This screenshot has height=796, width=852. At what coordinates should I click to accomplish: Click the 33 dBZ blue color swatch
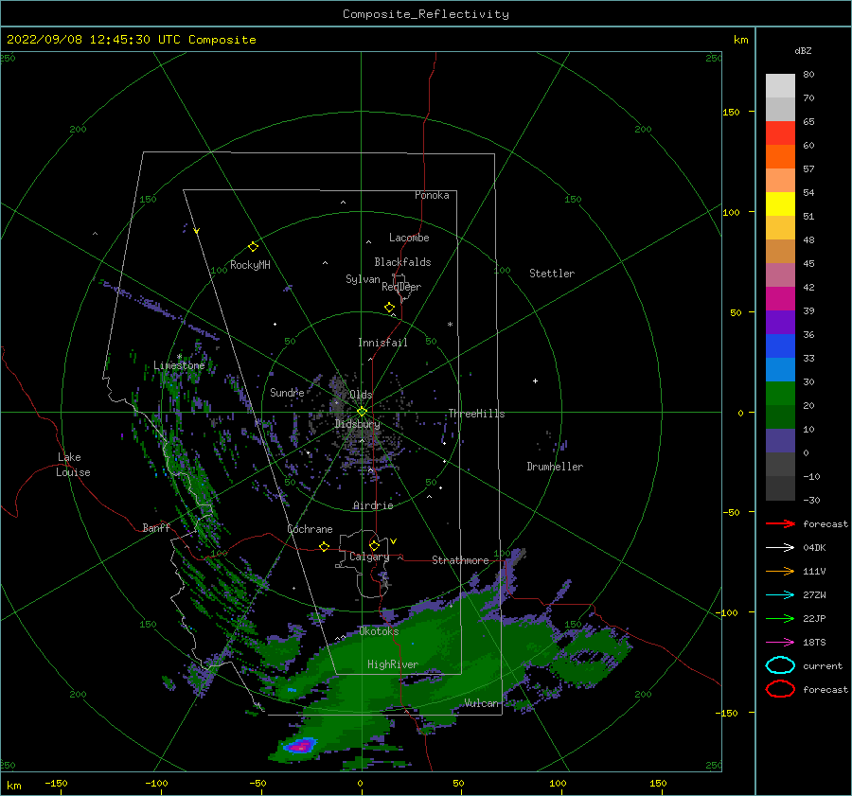pyautogui.click(x=780, y=369)
